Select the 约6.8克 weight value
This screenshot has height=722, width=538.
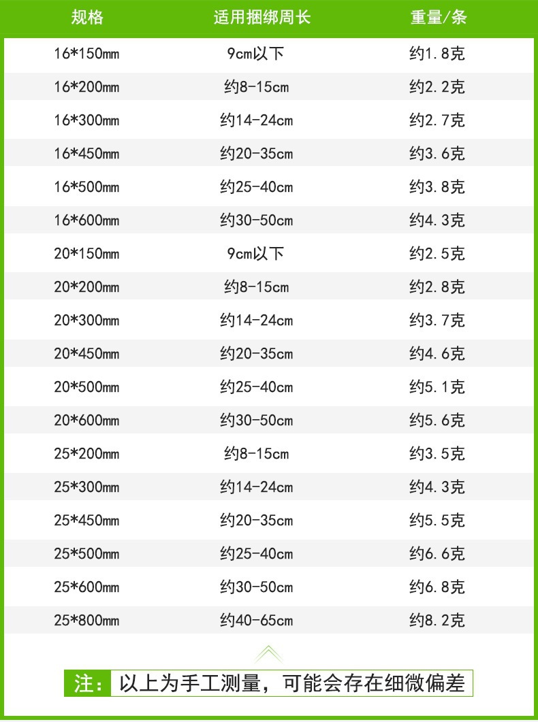coord(437,587)
